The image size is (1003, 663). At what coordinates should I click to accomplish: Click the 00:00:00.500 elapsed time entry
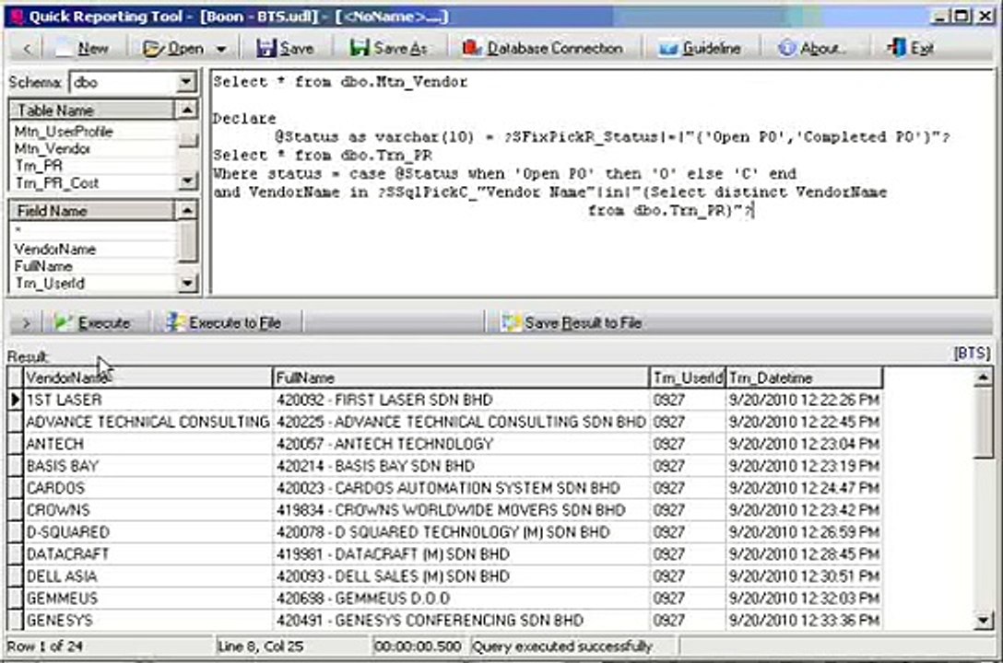[x=417, y=646]
